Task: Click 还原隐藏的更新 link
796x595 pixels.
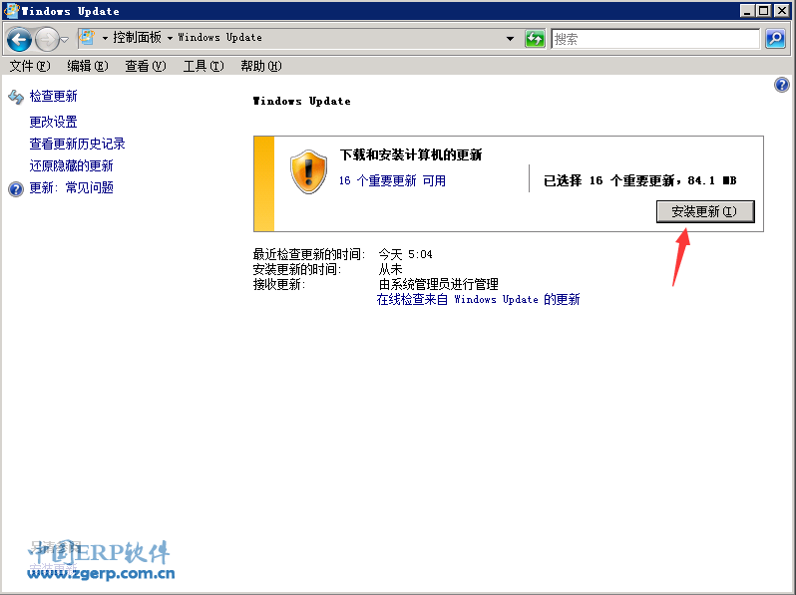Action: (x=71, y=165)
